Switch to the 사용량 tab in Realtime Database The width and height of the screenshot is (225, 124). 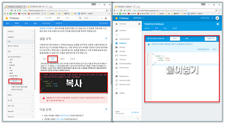[x=174, y=28]
